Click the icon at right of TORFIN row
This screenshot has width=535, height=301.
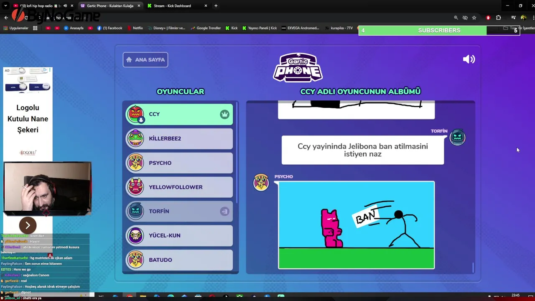[x=224, y=211]
